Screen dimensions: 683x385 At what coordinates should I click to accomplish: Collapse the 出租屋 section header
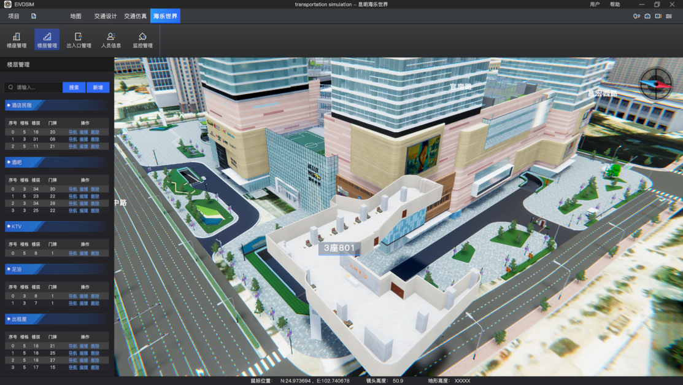[x=56, y=319]
